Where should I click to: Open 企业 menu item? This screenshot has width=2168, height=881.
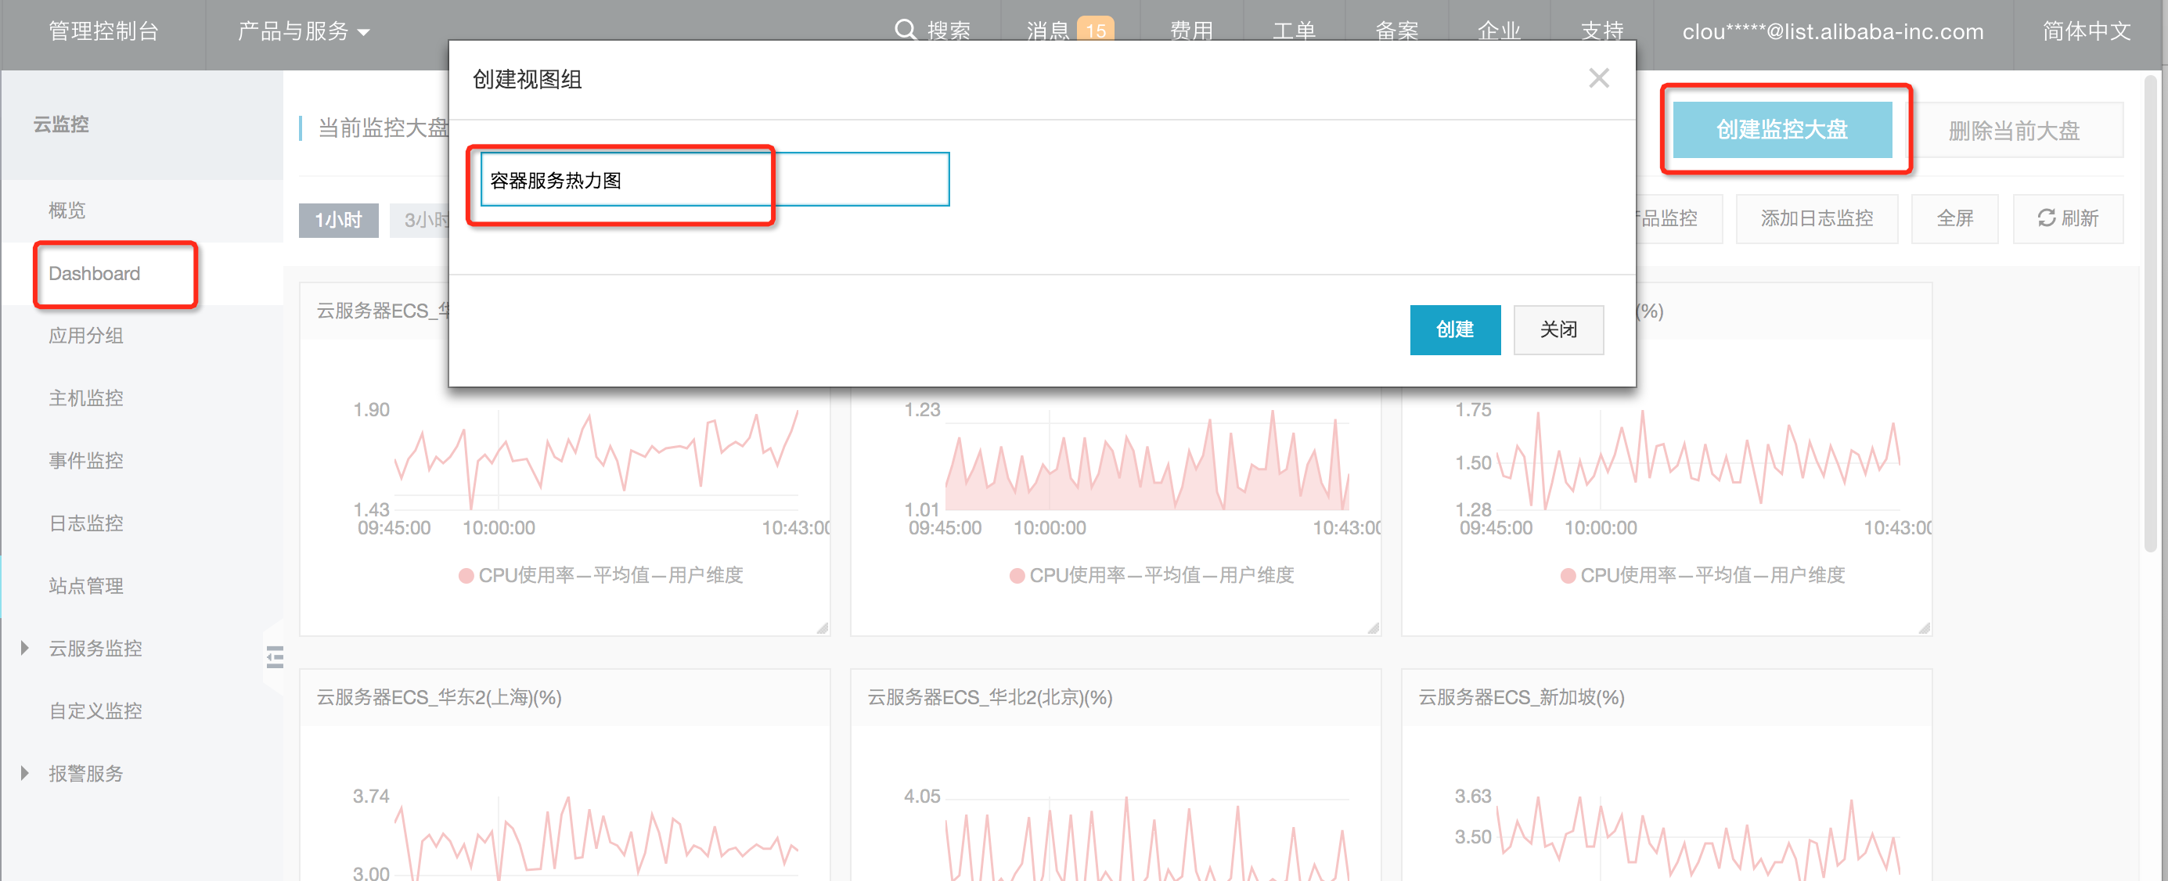click(1499, 31)
